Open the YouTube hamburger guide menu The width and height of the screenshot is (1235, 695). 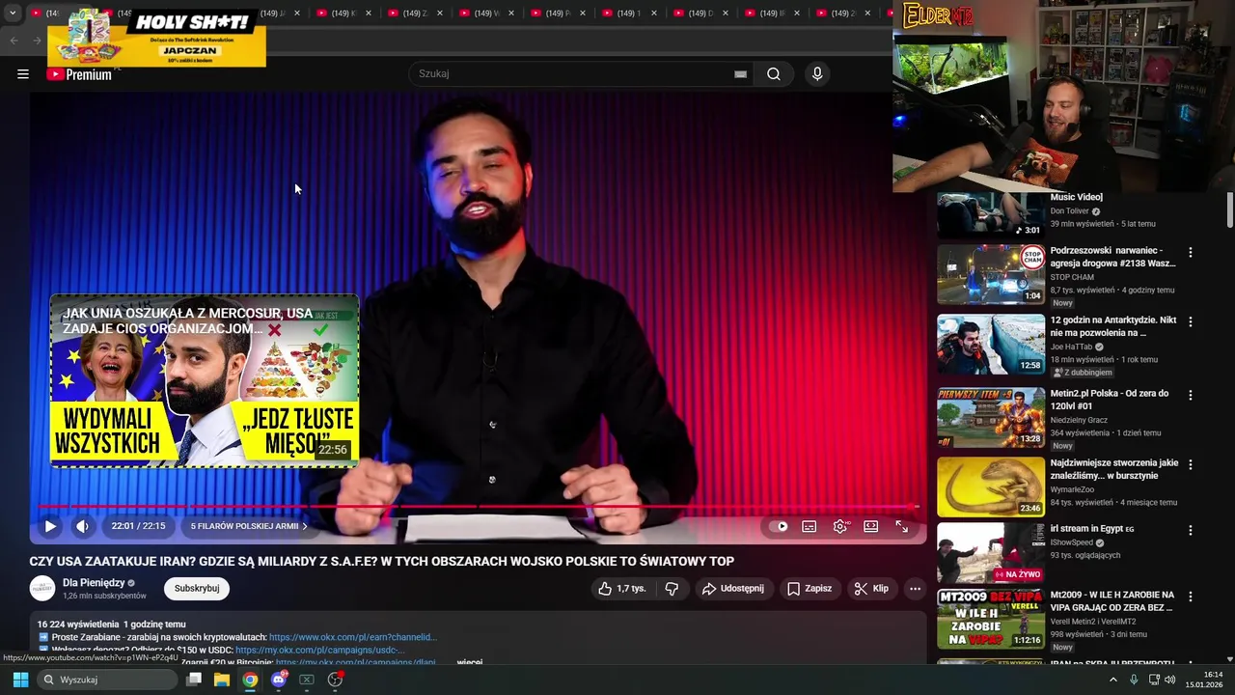tap(23, 74)
